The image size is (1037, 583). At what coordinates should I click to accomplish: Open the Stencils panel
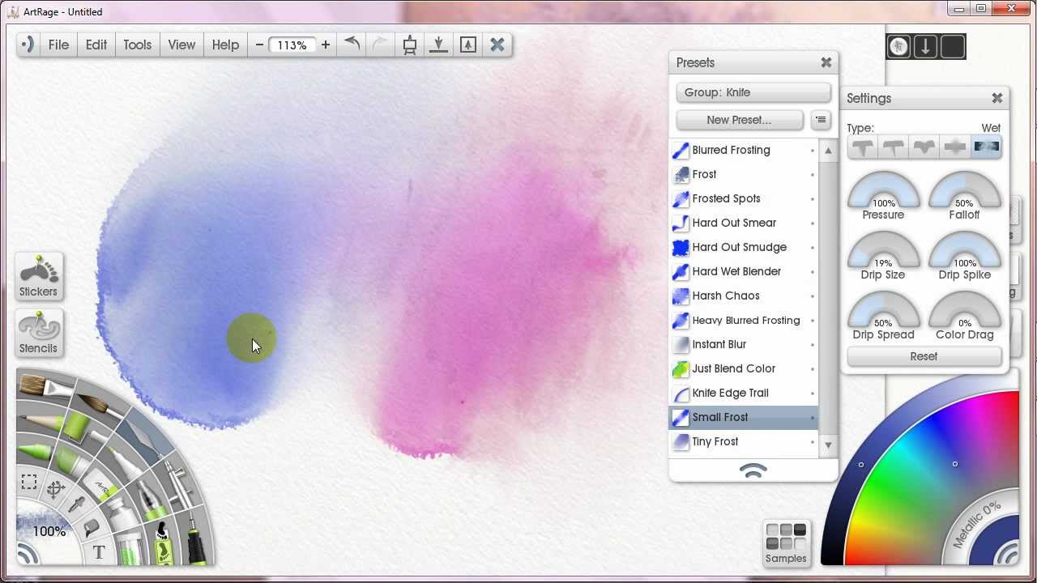[x=38, y=333]
